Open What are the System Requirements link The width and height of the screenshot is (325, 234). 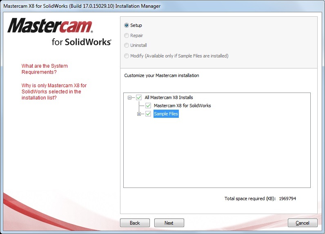[x=45, y=69]
